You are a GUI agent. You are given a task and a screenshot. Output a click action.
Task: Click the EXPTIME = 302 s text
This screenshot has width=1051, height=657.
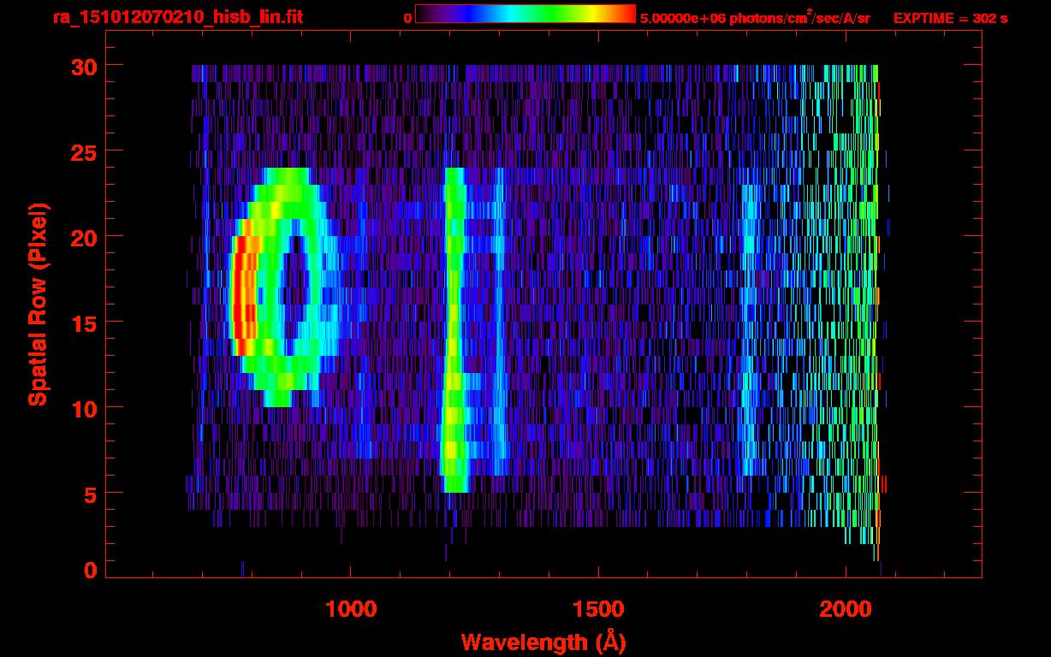coord(950,17)
